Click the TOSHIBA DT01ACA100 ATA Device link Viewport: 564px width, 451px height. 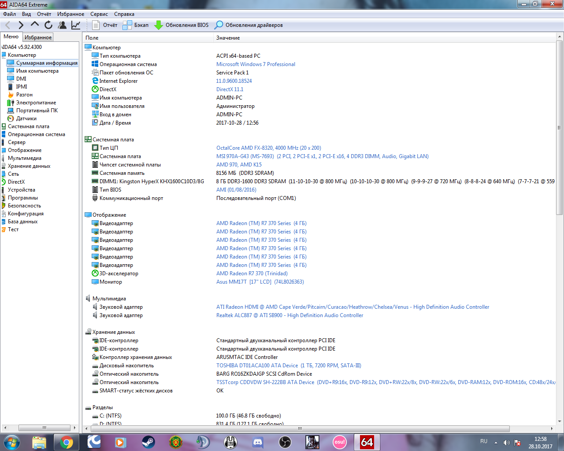(x=289, y=366)
